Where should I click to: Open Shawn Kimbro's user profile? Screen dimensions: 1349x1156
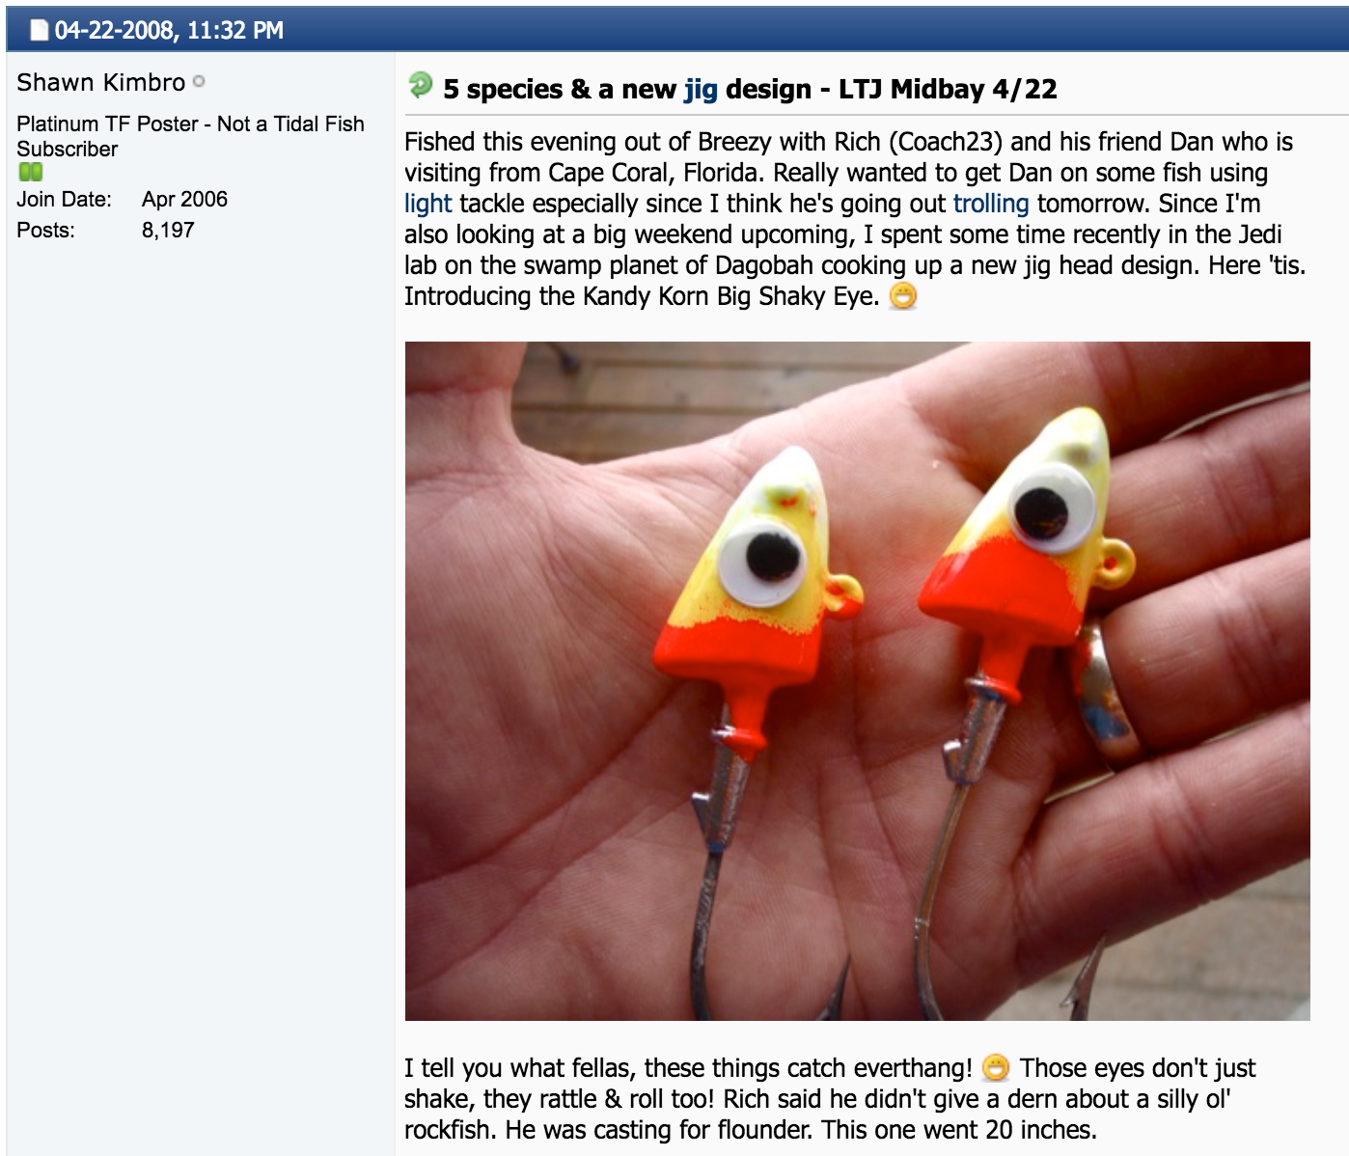(100, 82)
